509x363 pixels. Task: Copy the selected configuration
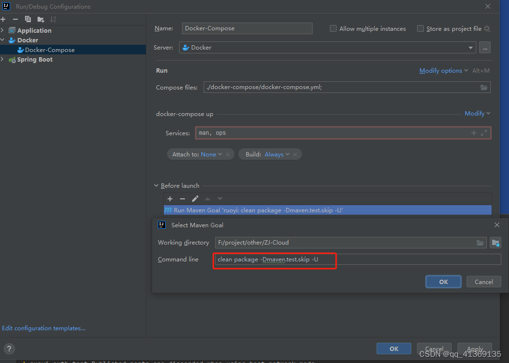click(x=28, y=19)
